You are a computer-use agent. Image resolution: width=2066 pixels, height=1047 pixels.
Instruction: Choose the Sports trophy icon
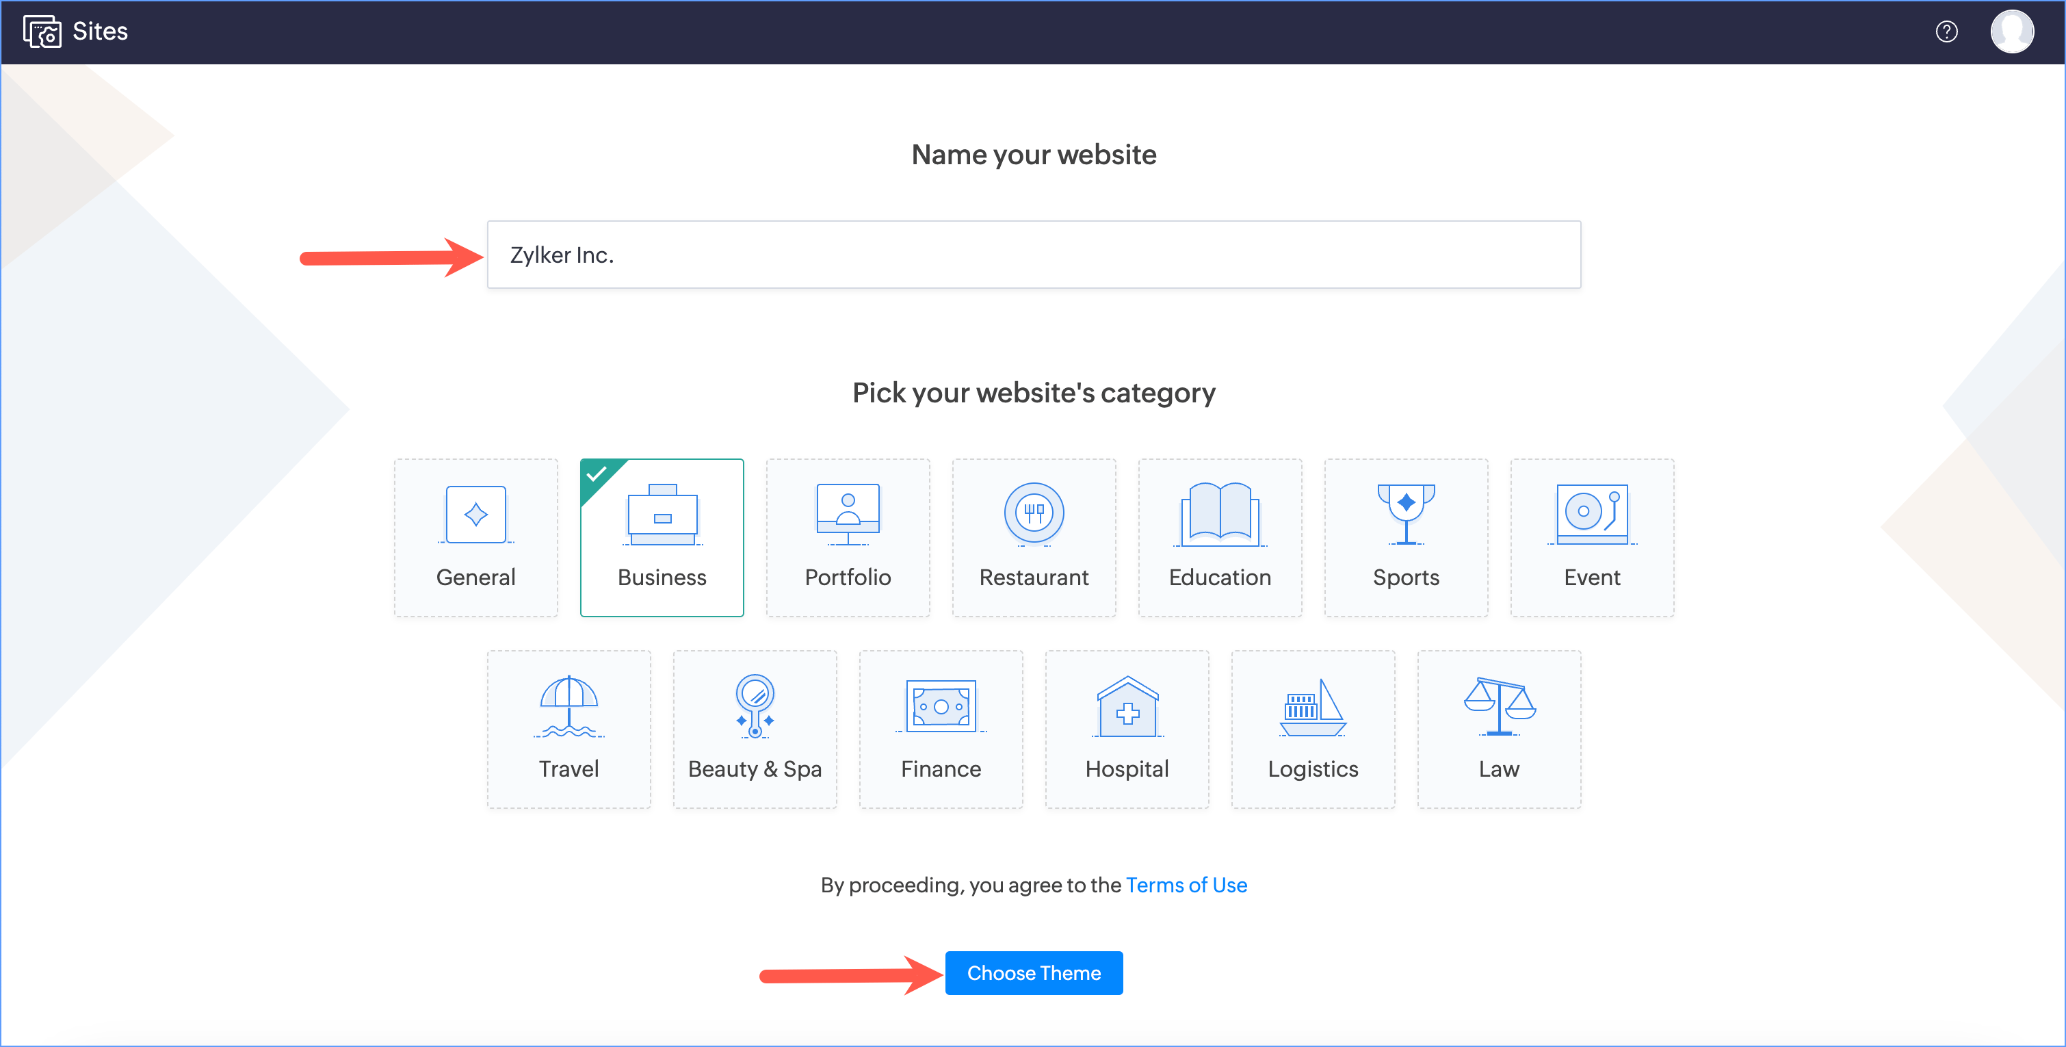pyautogui.click(x=1405, y=513)
